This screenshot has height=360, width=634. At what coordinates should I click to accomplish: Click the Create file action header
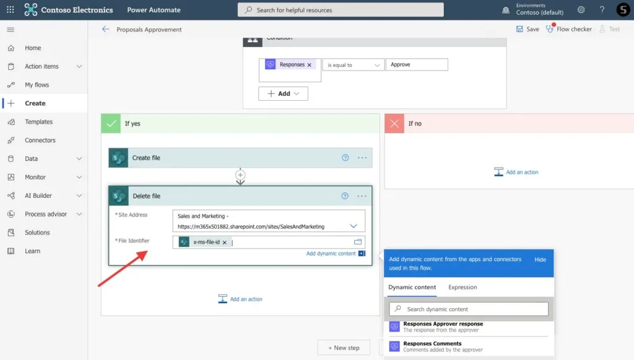point(240,158)
